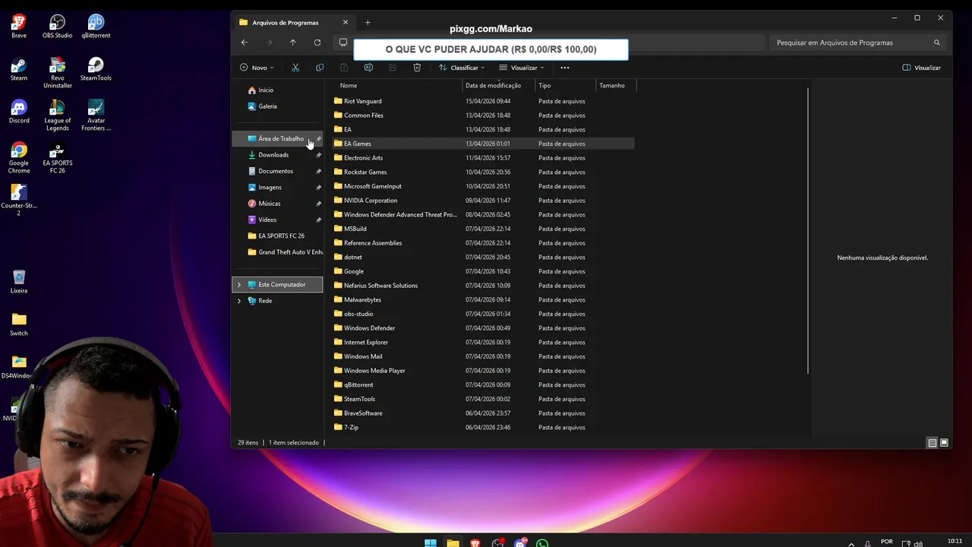
Task: Close the Arquivos de Programas tab
Action: pyautogui.click(x=346, y=22)
